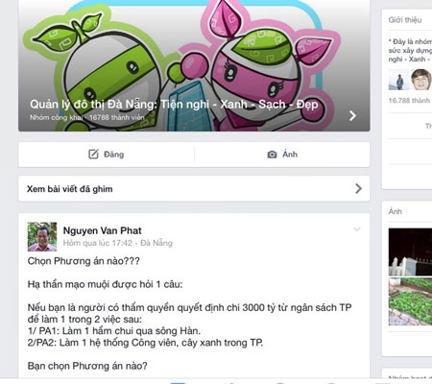Click Ảnh button to upload photo
The height and width of the screenshot is (384, 432).
282,155
